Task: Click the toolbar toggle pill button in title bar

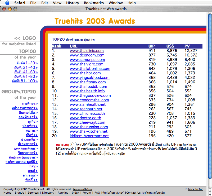Action: pyautogui.click(x=208, y=9)
